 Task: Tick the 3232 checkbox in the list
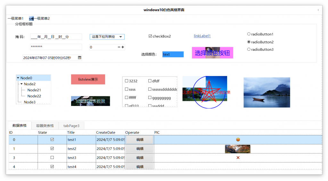point(127,81)
